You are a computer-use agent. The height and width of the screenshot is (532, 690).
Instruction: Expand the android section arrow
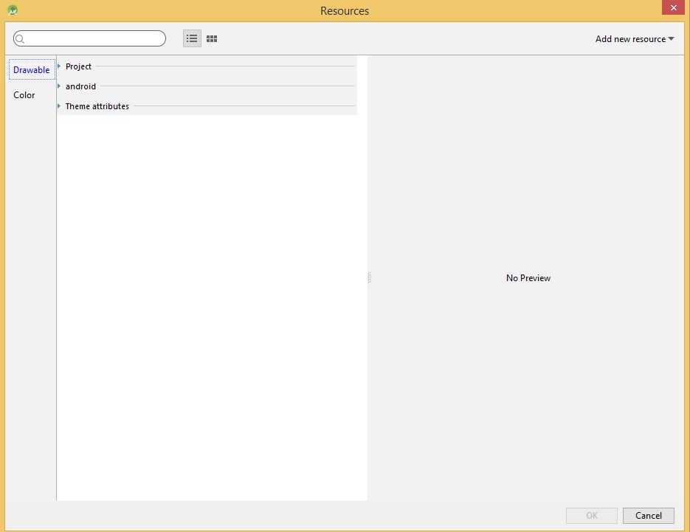59,86
